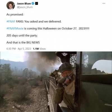The width and height of the screenshot is (112, 112).
Task: Select the '205 days until the party' line
Action: [22, 36]
